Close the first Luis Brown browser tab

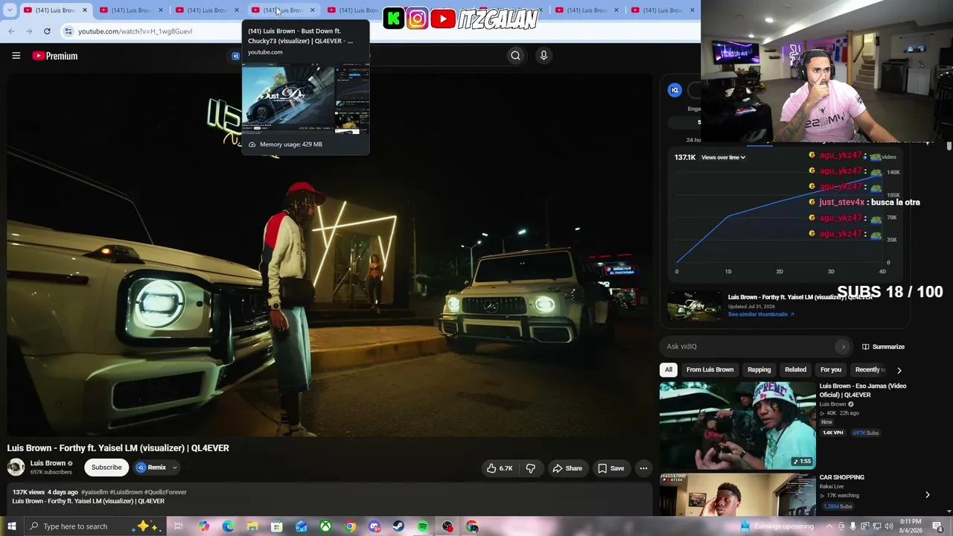click(84, 10)
